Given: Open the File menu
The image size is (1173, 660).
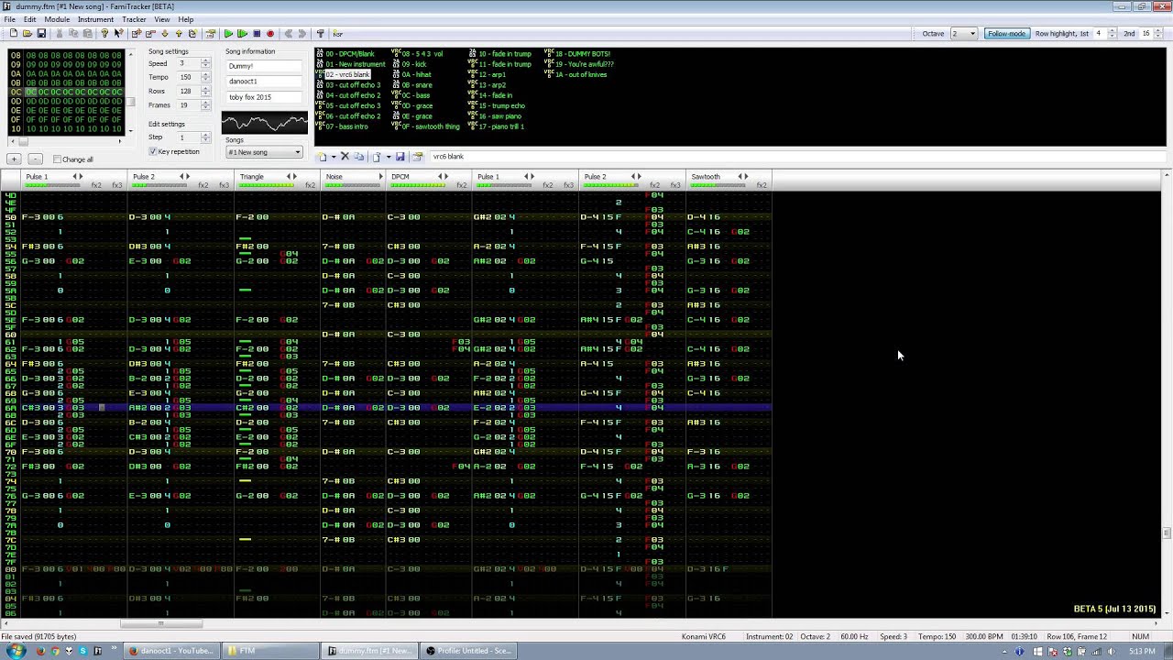Looking at the screenshot, I should point(9,19).
